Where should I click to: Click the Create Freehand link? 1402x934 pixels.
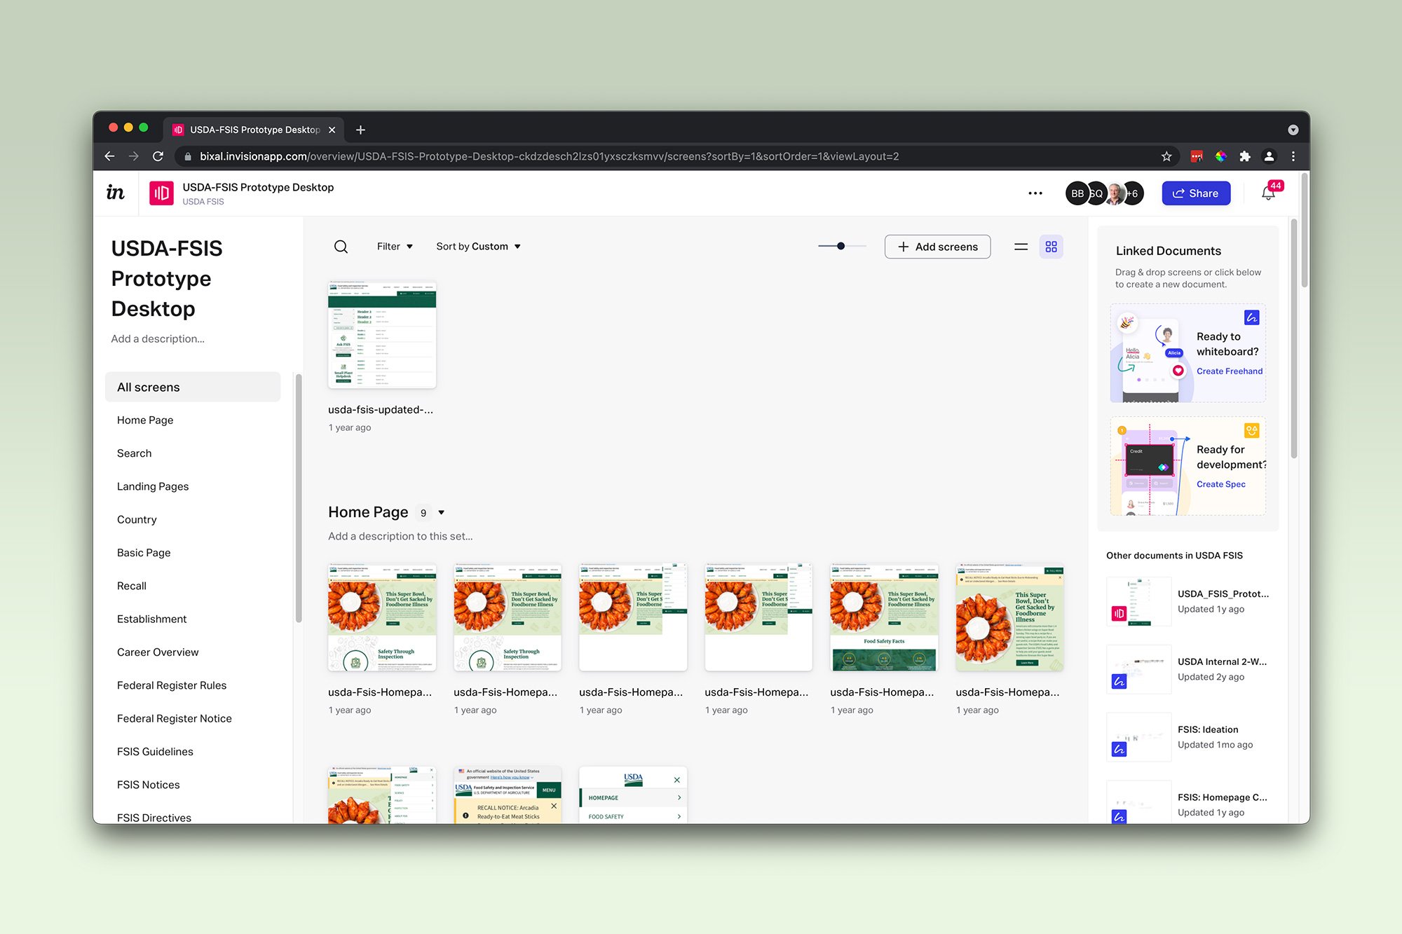click(x=1229, y=371)
